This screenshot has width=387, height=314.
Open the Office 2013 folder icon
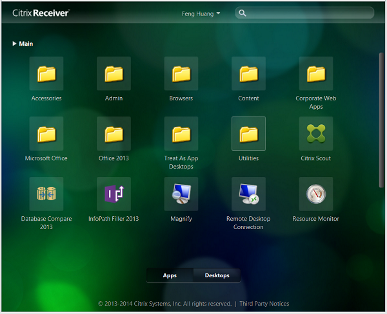click(114, 134)
